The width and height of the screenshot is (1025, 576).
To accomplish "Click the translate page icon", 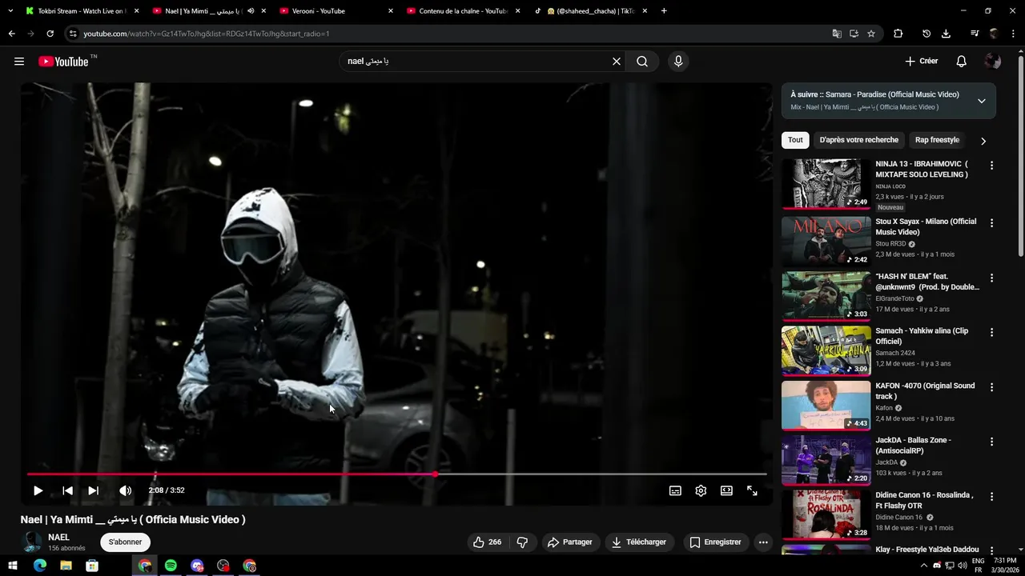I will 837,34.
